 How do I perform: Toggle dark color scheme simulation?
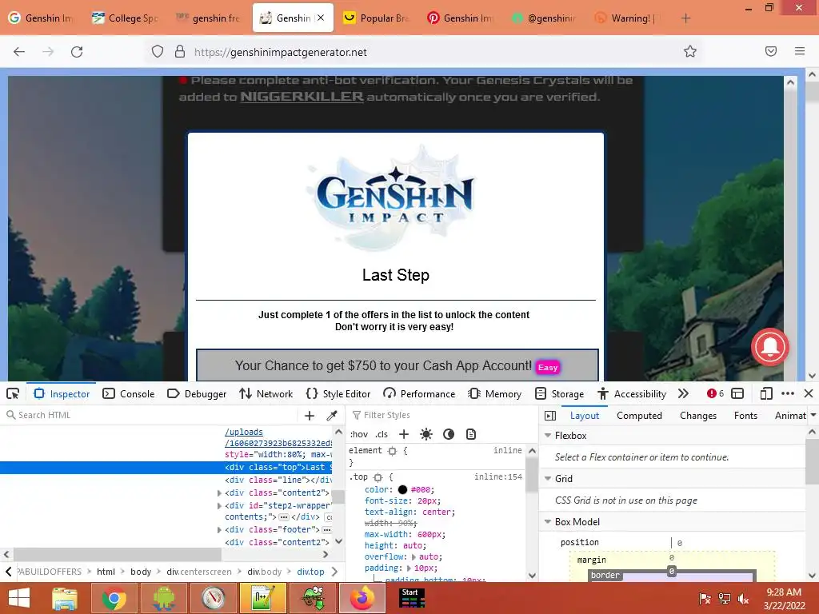click(449, 434)
